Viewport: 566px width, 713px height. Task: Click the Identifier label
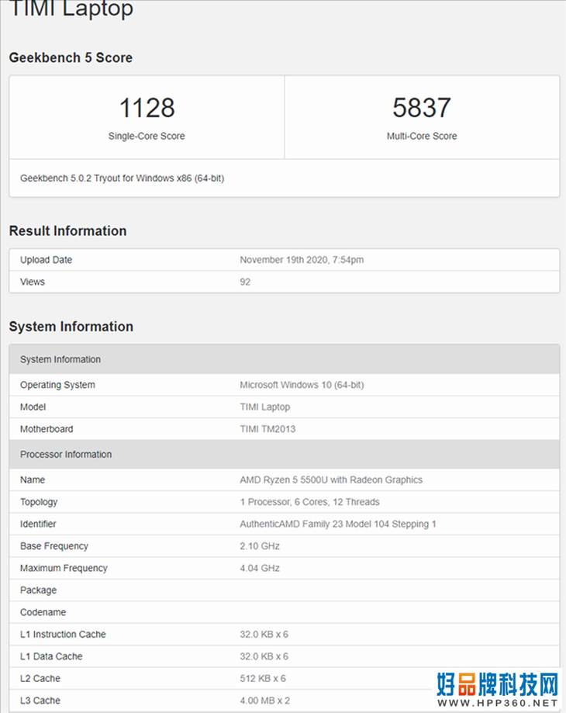[38, 524]
